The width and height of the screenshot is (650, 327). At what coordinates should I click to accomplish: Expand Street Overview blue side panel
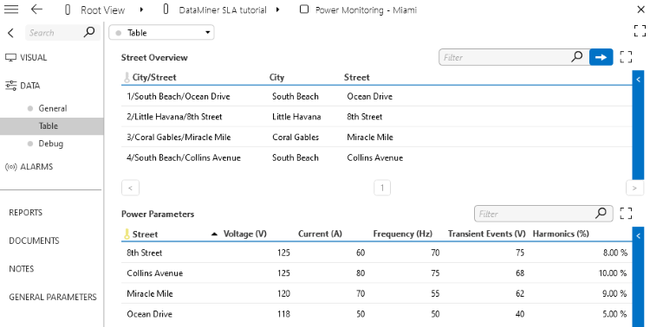(x=638, y=125)
